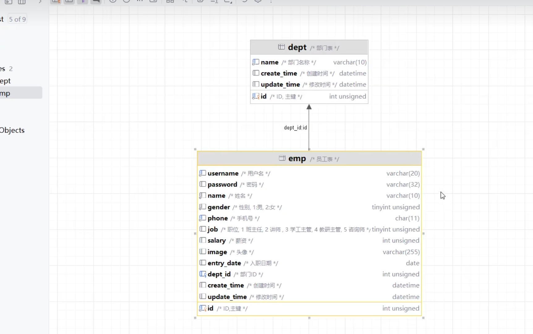Select the update_time row in dept table
The width and height of the screenshot is (533, 334).
(x=309, y=85)
